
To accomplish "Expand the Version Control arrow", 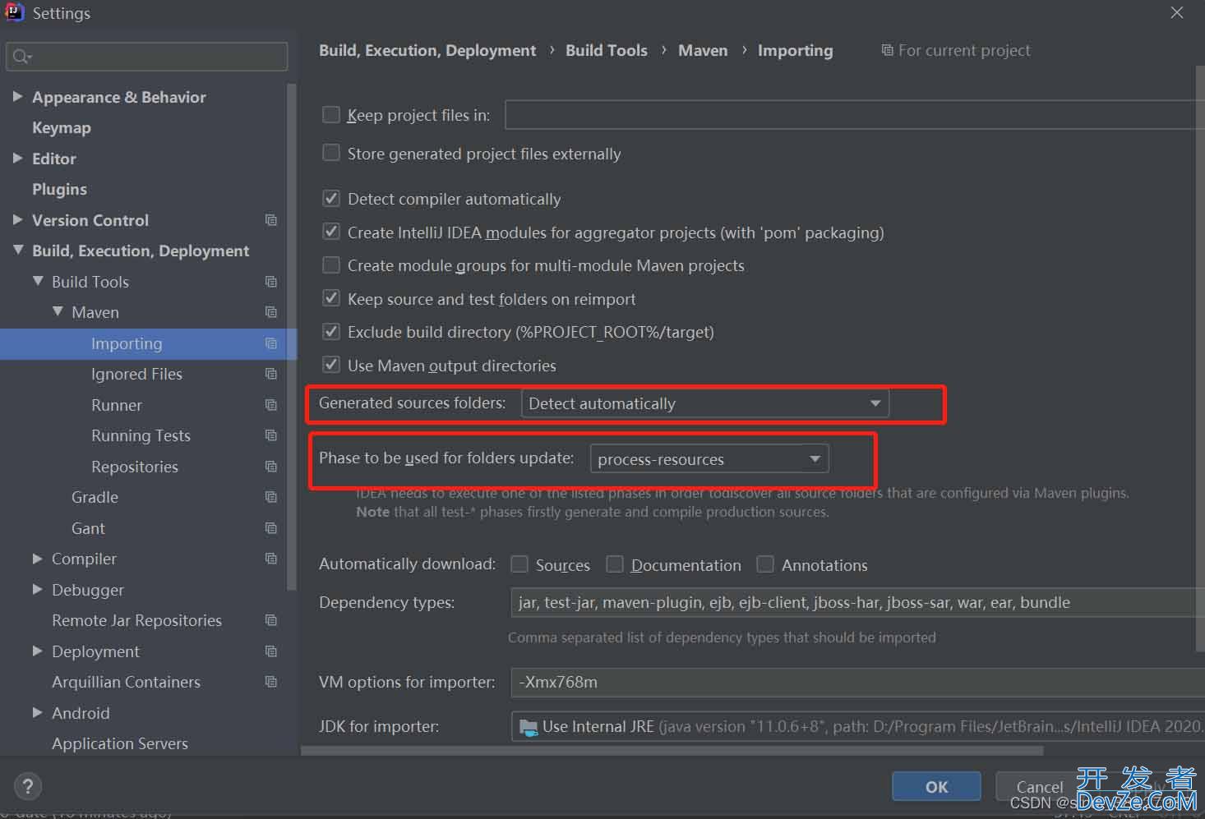I will [x=17, y=219].
